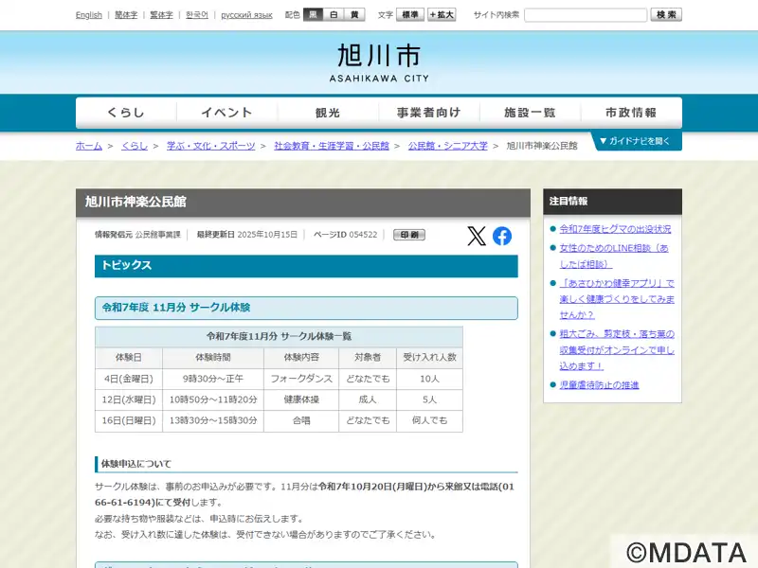This screenshot has width=758, height=568.
Task: Open 令和7年度ヒグマの出没状況 link
Action: pos(615,229)
